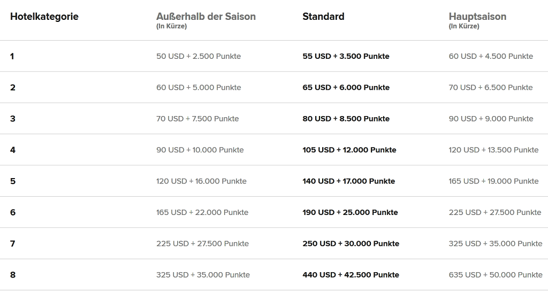Select the 250 USD + 30.000 Punkte rate
The image size is (548, 292).
pos(351,243)
